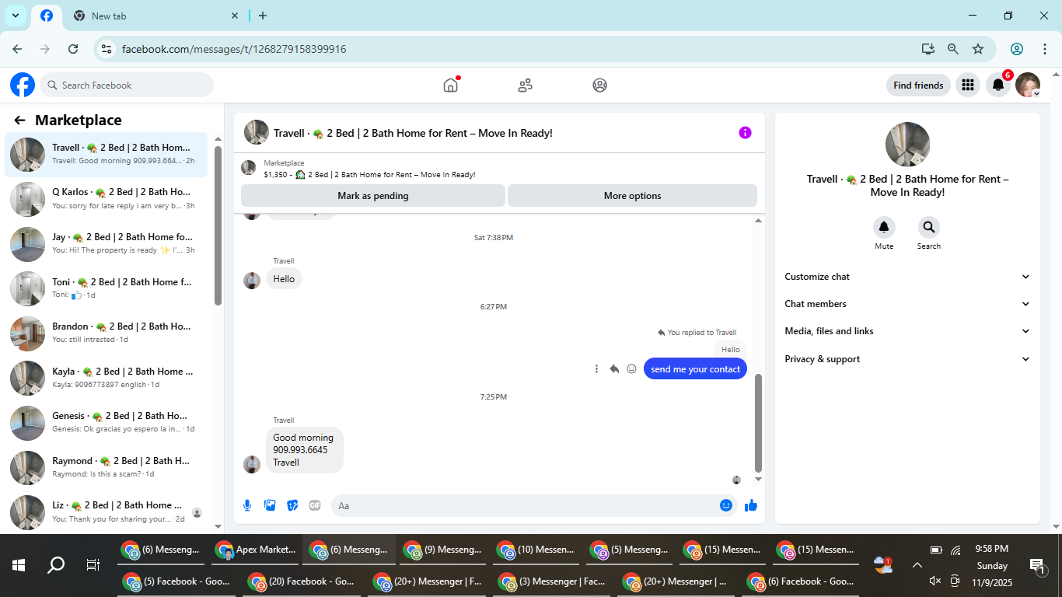Open the Marketplace listing link for $1,350
The width and height of the screenshot is (1062, 597).
[x=369, y=175]
